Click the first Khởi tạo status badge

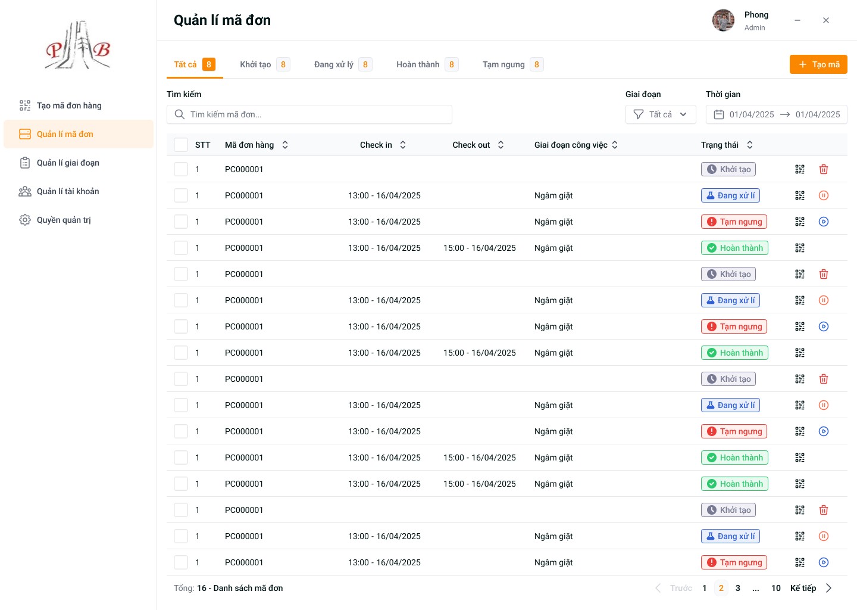[728, 169]
